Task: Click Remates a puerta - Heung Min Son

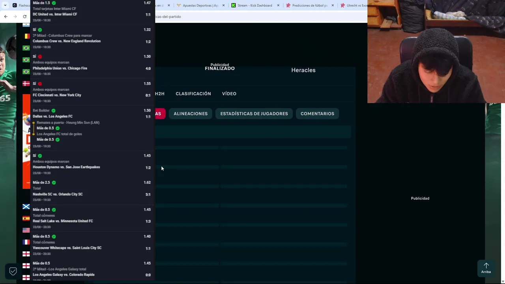Action: pyautogui.click(x=68, y=123)
